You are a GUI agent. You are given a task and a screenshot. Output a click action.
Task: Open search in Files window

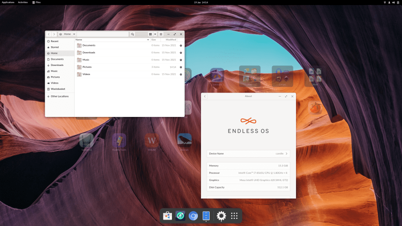click(132, 34)
